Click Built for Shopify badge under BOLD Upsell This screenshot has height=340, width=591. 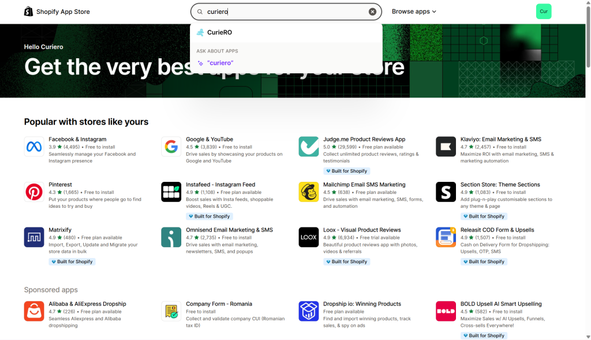tap(484, 335)
